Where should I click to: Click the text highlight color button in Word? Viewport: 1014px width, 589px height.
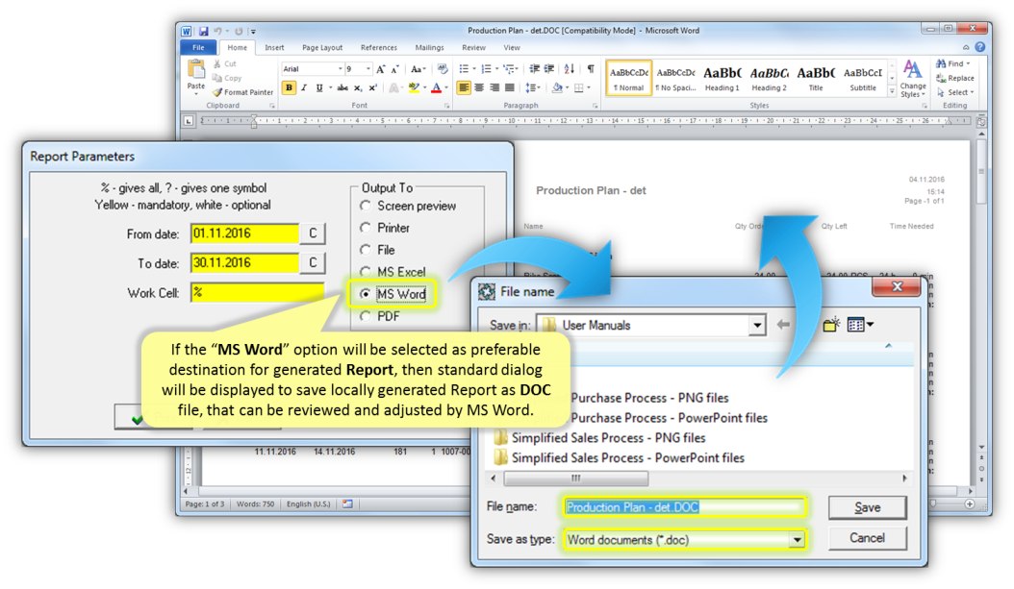click(x=414, y=87)
